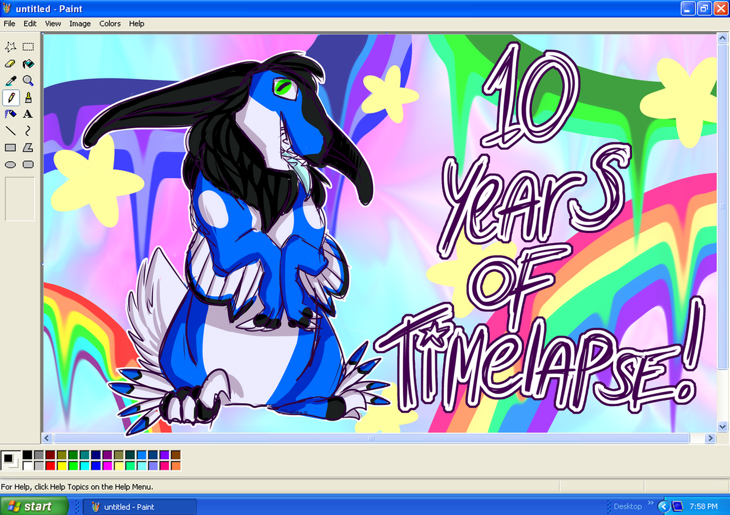The width and height of the screenshot is (730, 515).
Task: Select the Pick Color eyedropper tool
Action: click(x=10, y=81)
